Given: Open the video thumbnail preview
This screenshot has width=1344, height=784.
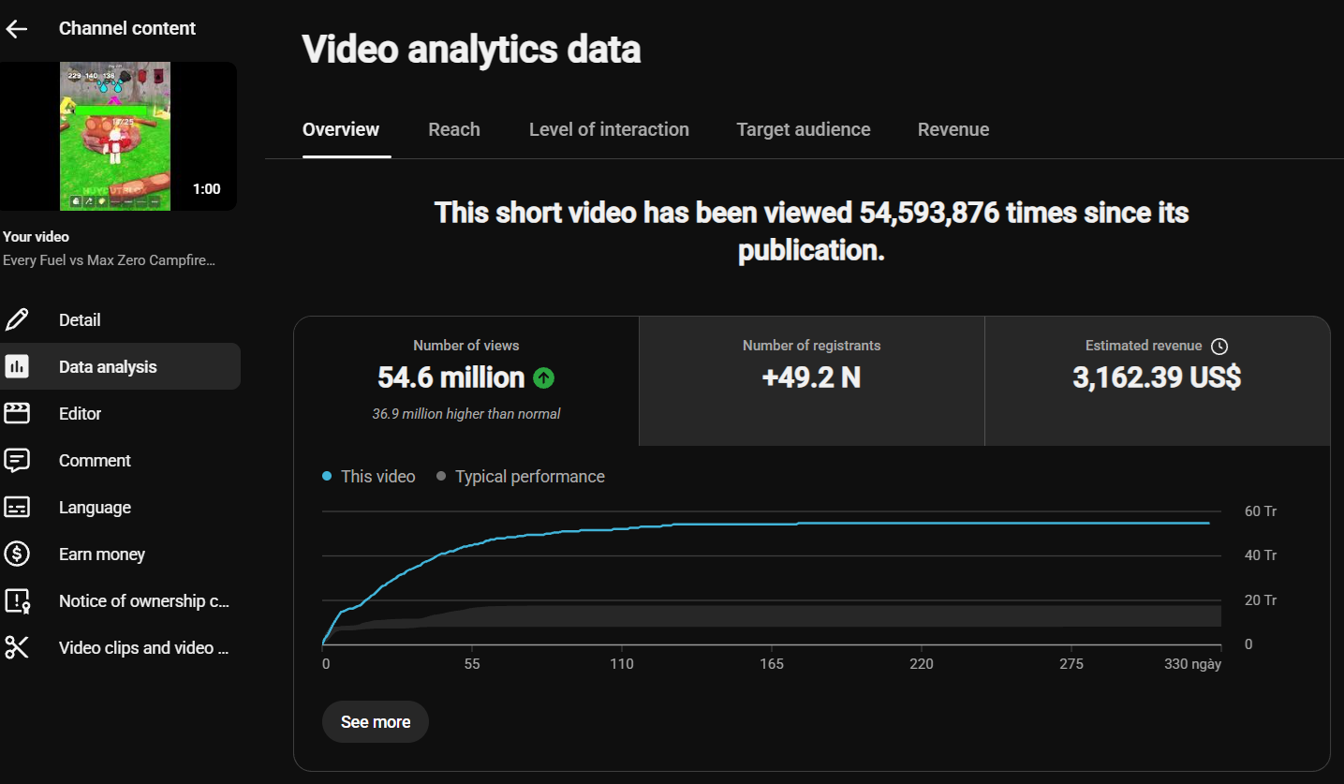Looking at the screenshot, I should pos(118,136).
